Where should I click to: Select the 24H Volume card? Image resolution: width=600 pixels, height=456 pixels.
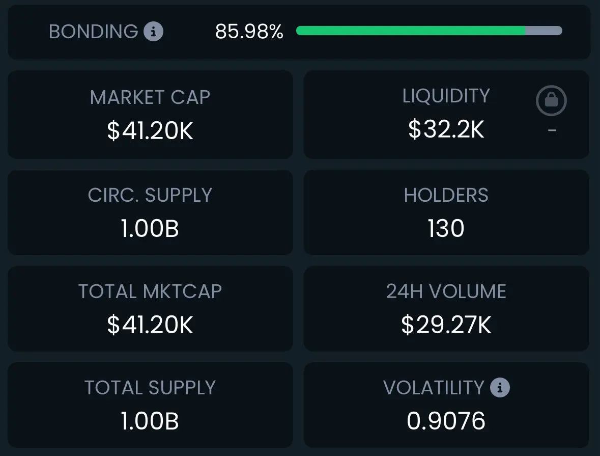tap(446, 308)
